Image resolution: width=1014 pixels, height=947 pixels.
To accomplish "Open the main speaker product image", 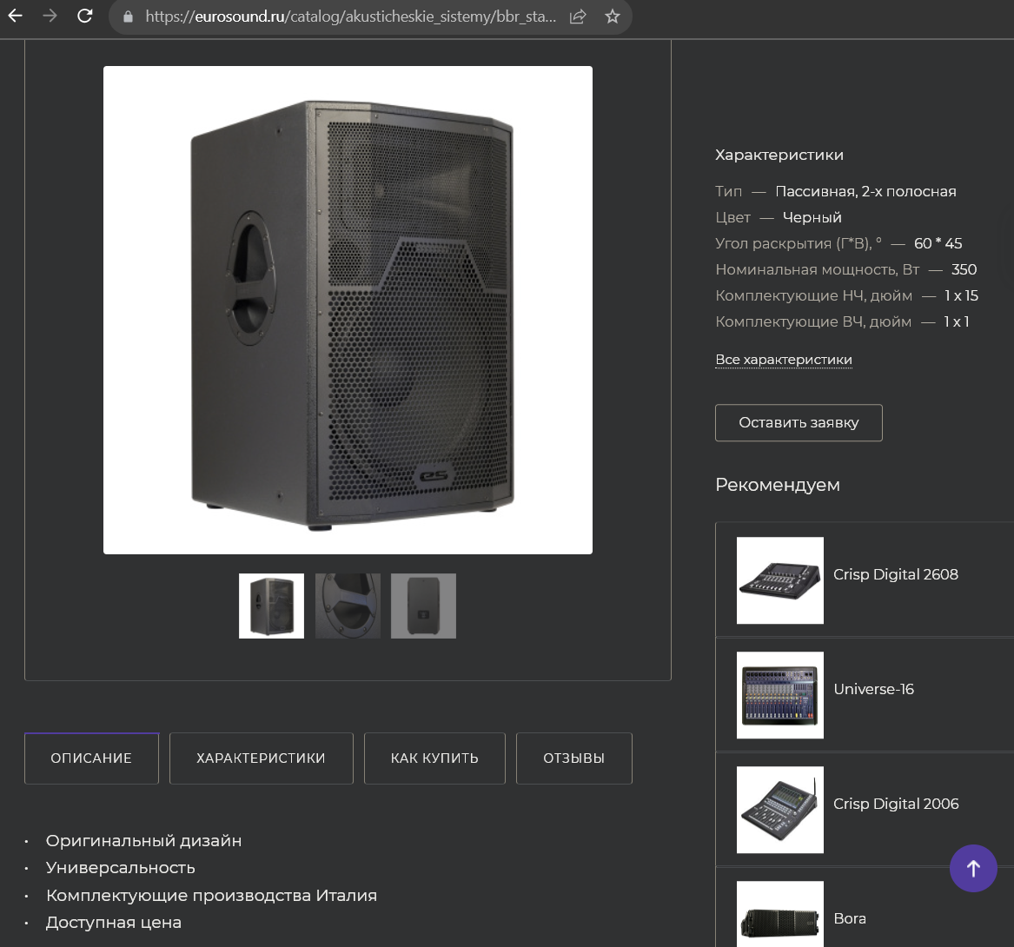I will (x=348, y=309).
